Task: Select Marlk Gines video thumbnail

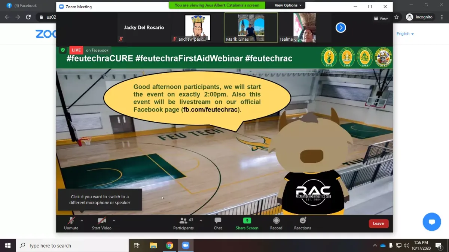Action: point(251,28)
